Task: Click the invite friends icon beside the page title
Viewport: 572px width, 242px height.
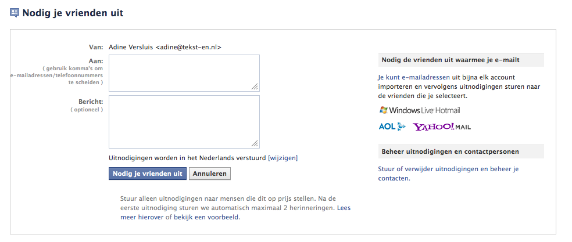Action: [x=15, y=12]
